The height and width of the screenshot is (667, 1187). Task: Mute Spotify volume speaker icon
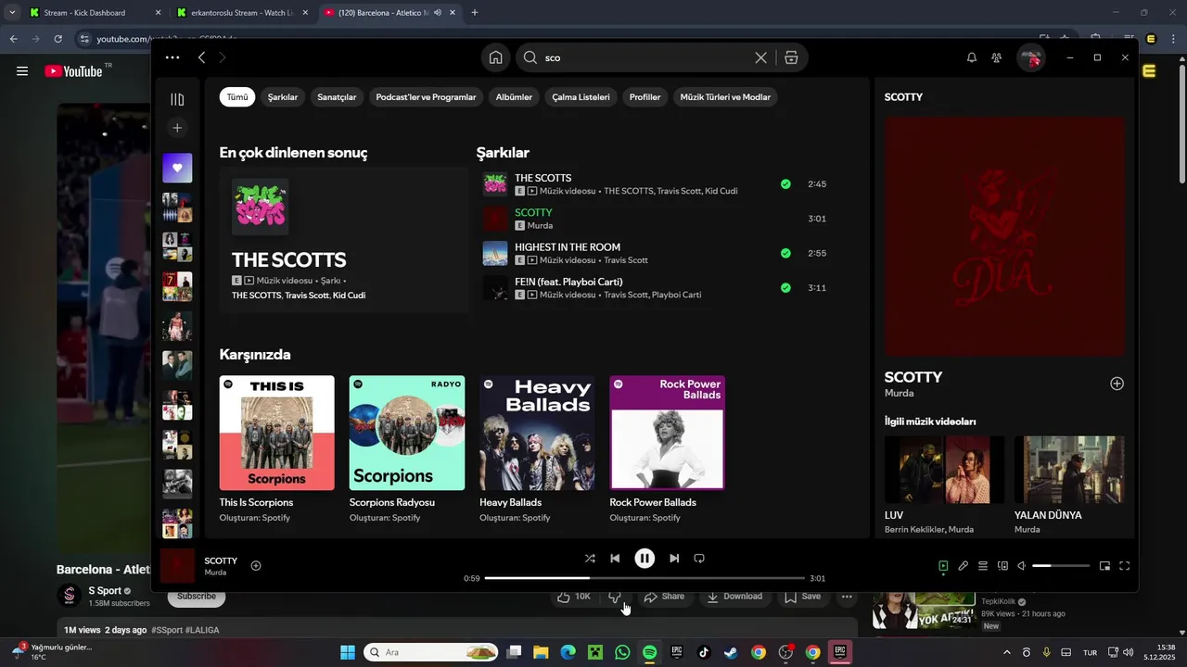tap(1022, 566)
